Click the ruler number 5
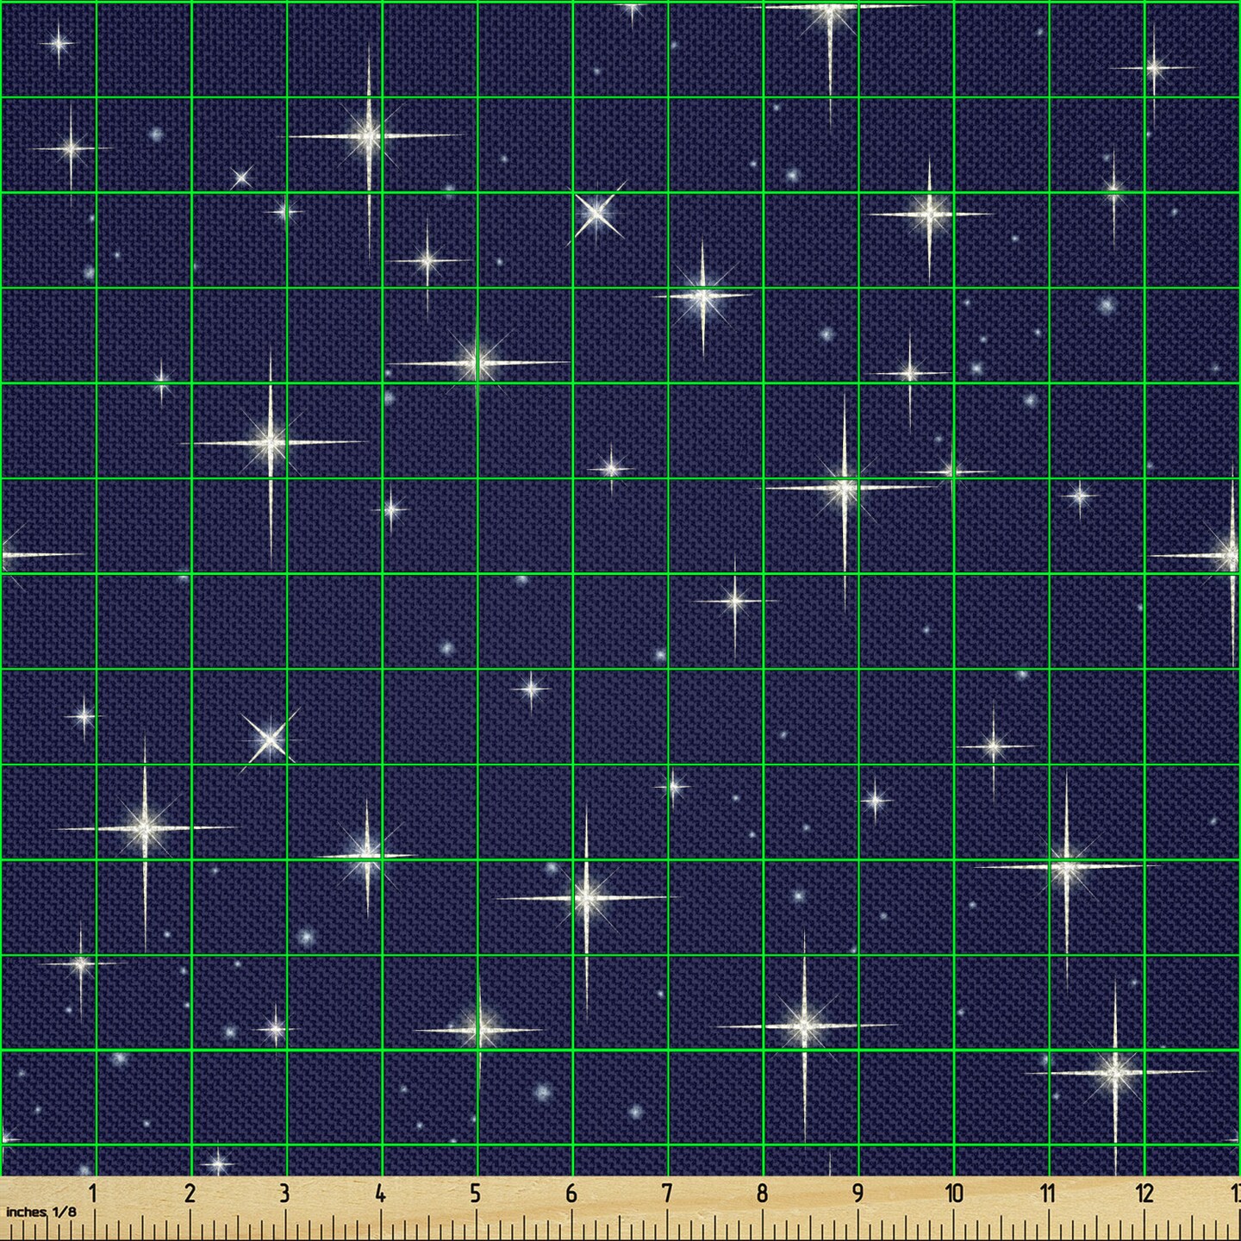The width and height of the screenshot is (1241, 1241). (475, 1194)
